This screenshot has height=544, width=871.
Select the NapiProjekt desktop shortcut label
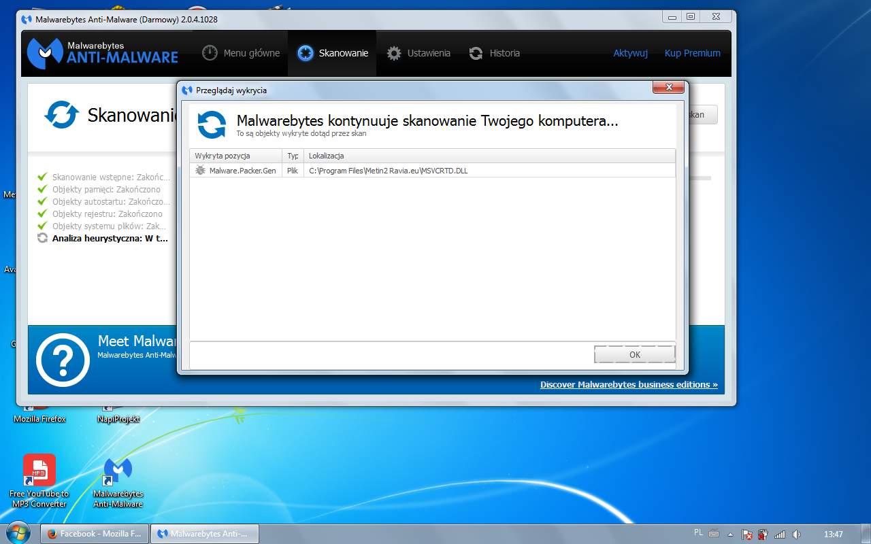tap(118, 419)
